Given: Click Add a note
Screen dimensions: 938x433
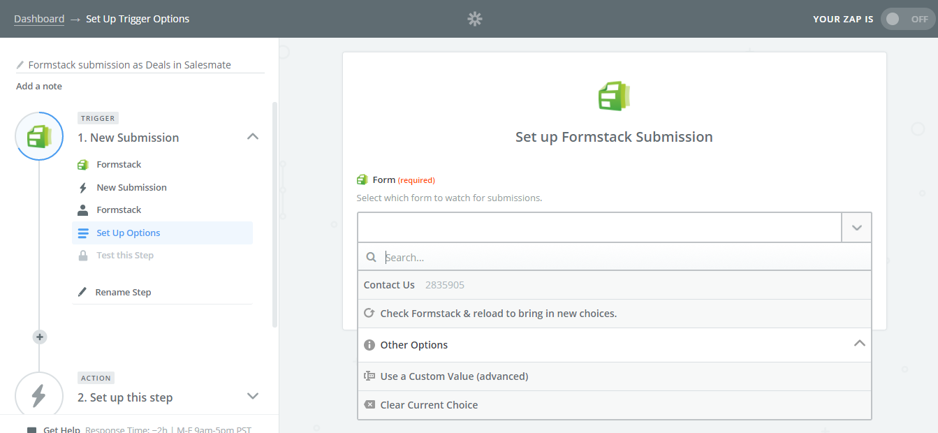Looking at the screenshot, I should point(39,86).
